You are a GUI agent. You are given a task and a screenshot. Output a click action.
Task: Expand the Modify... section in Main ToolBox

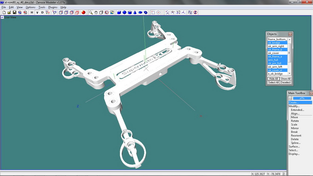(x=294, y=106)
